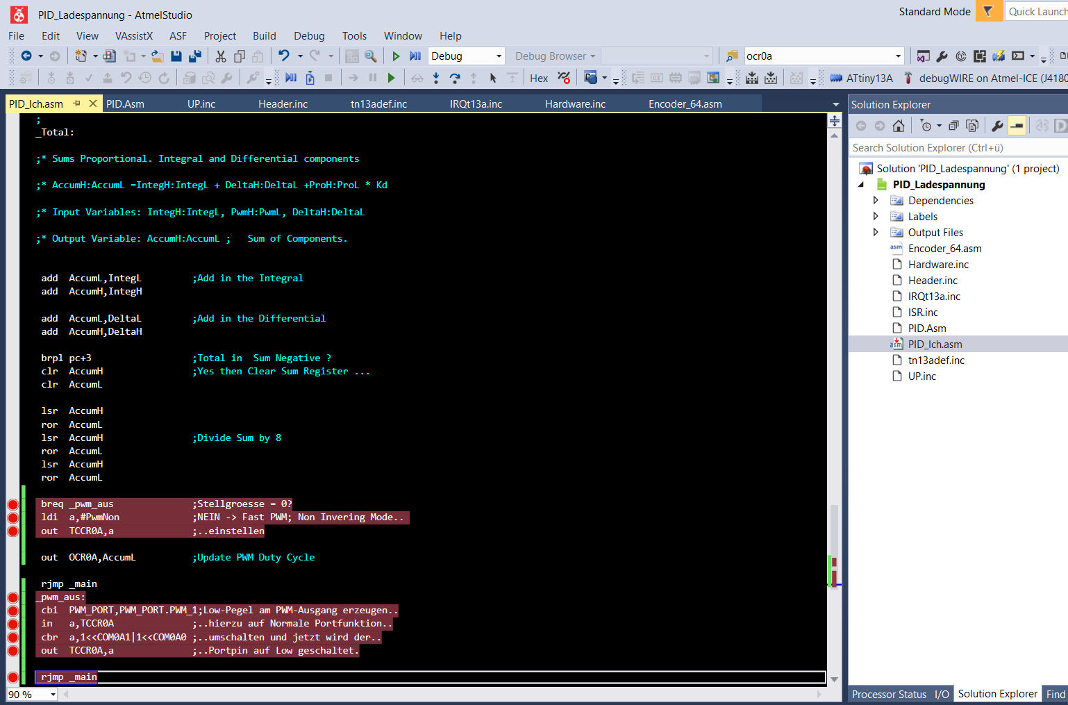
Task: Click Pending Changes Filter clock icon
Action: point(926,126)
